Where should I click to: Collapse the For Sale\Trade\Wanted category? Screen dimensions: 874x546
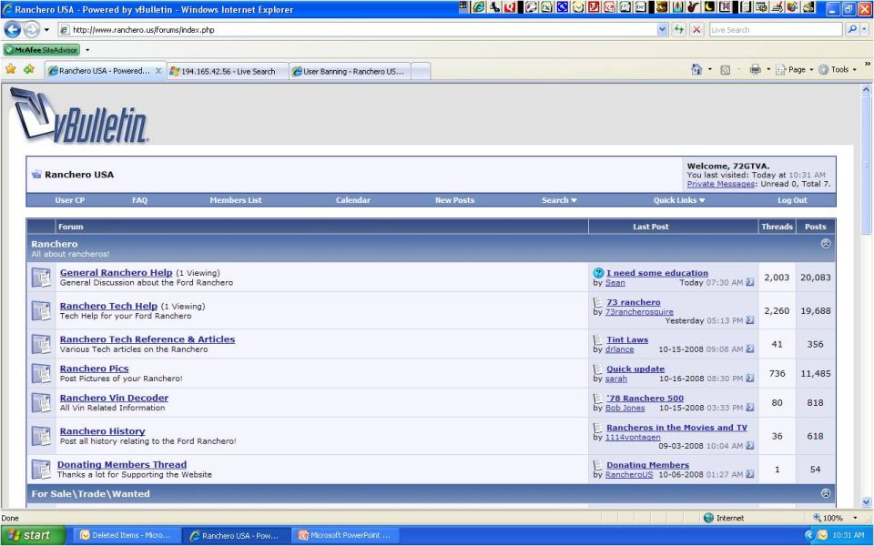[x=826, y=493]
